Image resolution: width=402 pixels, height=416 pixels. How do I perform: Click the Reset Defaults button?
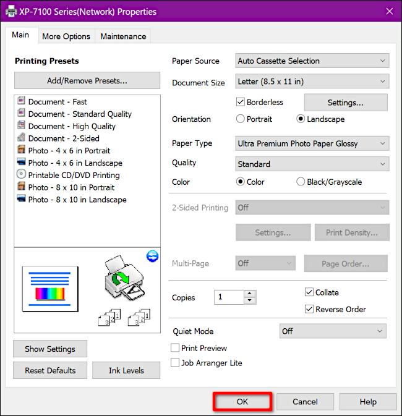pos(50,370)
